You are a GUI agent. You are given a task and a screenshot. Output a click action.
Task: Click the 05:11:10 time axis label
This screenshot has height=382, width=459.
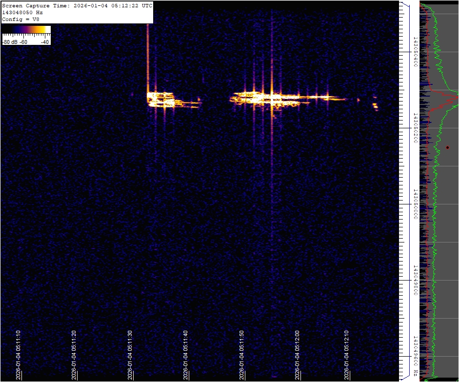(x=19, y=355)
